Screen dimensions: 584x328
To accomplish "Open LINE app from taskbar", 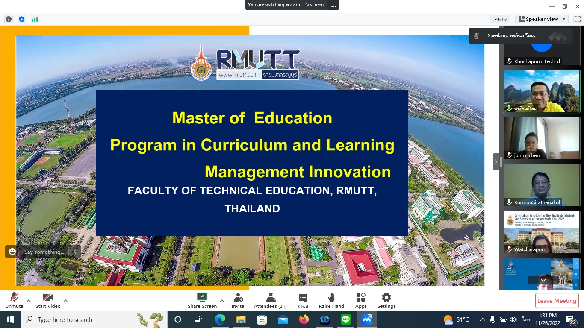I will [x=346, y=319].
